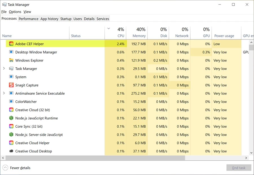The width and height of the screenshot is (254, 175).
Task: Click the 2.4% CPU value
Action: [x=121, y=44]
